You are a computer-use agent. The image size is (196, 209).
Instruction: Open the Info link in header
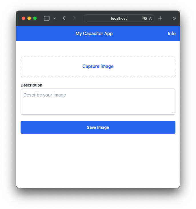172,33
